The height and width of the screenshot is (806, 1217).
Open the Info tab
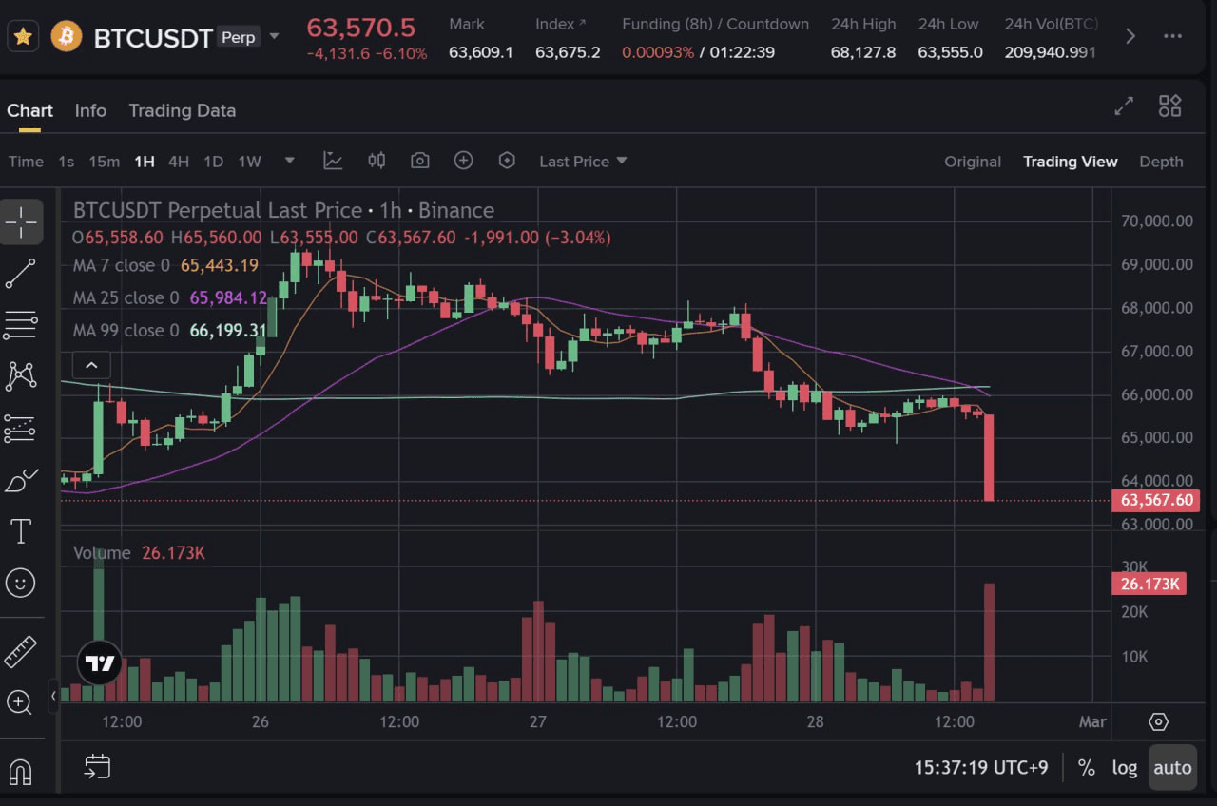[90, 110]
